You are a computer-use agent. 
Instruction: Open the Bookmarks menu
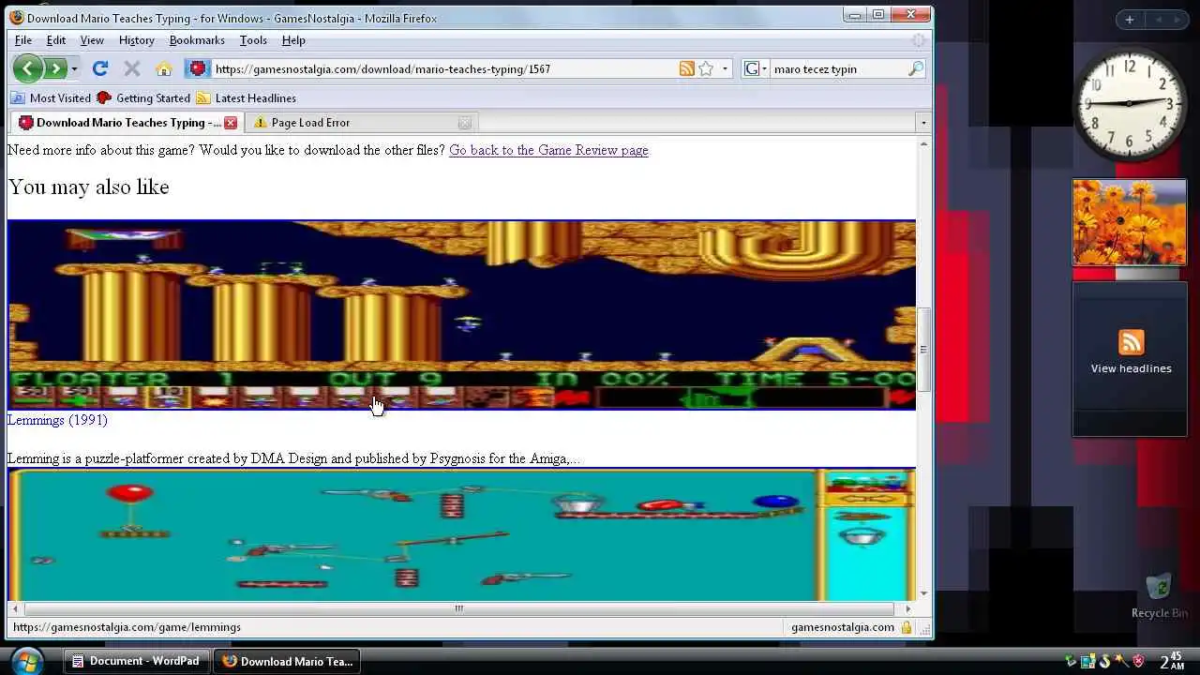(197, 40)
